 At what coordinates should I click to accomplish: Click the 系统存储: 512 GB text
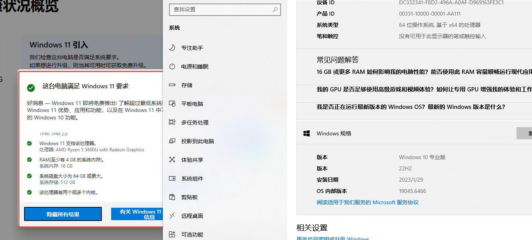(57, 182)
